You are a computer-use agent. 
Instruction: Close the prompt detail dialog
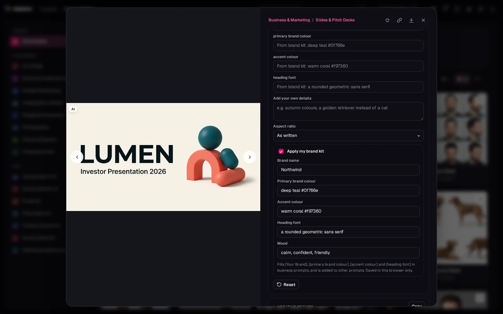(423, 20)
